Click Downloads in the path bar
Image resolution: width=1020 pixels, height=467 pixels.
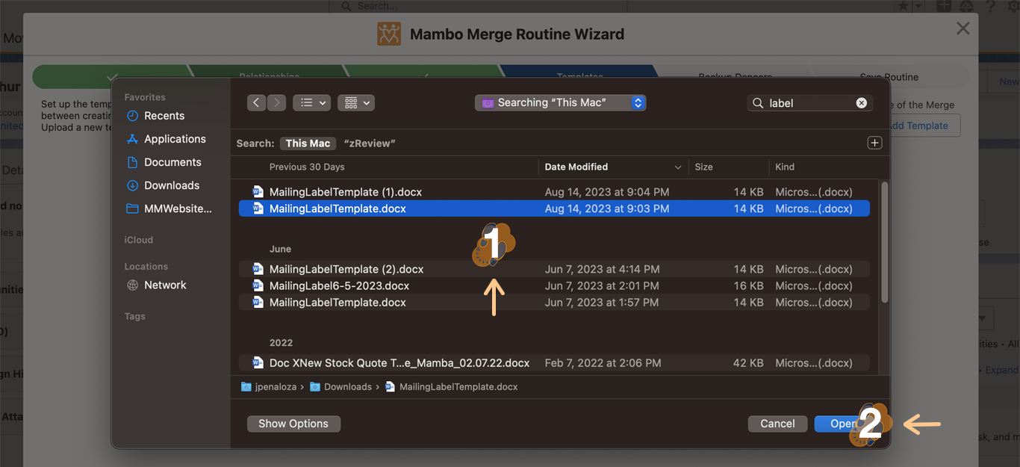(x=347, y=387)
